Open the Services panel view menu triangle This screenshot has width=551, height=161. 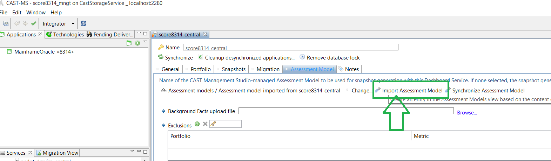point(132,151)
